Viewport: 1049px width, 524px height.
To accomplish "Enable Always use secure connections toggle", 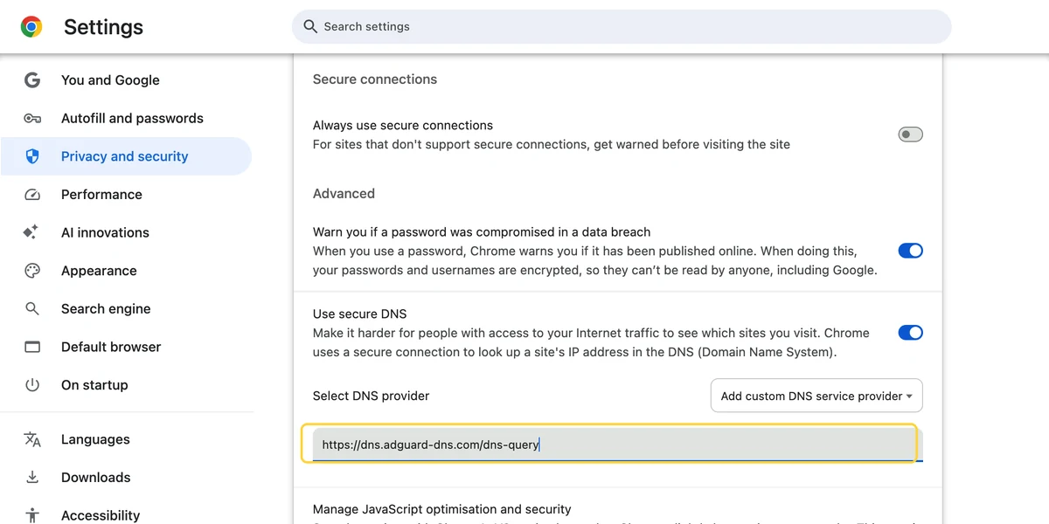I will [x=910, y=134].
